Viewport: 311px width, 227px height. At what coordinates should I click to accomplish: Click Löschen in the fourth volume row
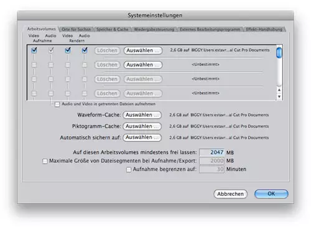click(x=107, y=93)
